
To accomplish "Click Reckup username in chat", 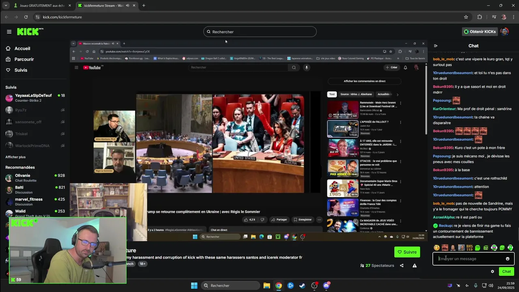I will [x=445, y=225].
